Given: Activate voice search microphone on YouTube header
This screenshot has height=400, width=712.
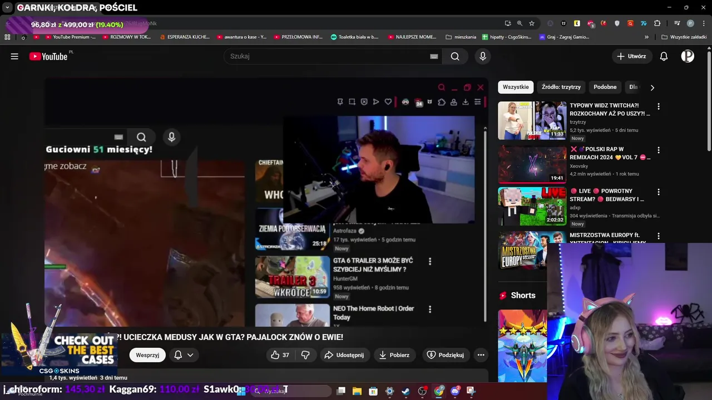Looking at the screenshot, I should tap(483, 56).
